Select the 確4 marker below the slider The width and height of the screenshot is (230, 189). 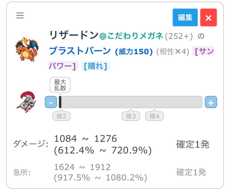pyautogui.click(x=154, y=116)
